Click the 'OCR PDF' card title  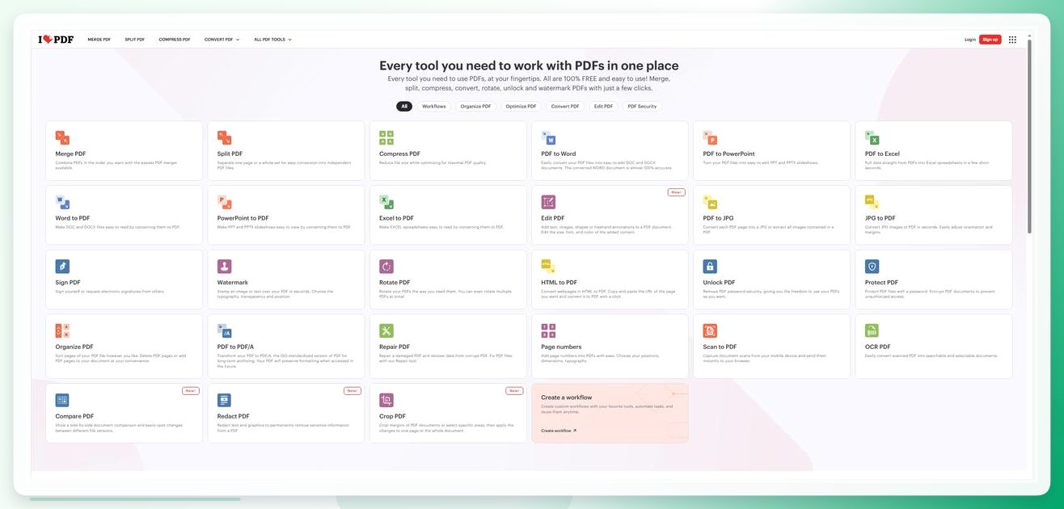[877, 347]
